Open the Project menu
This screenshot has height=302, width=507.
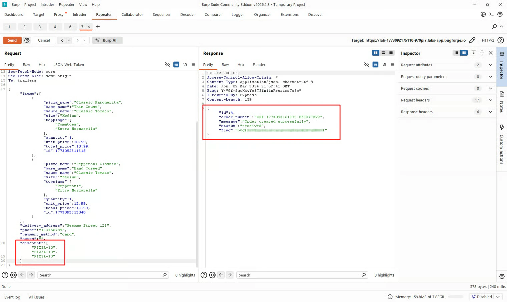tap(30, 5)
